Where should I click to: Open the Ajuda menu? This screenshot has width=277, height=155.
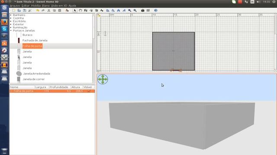coord(72,6)
